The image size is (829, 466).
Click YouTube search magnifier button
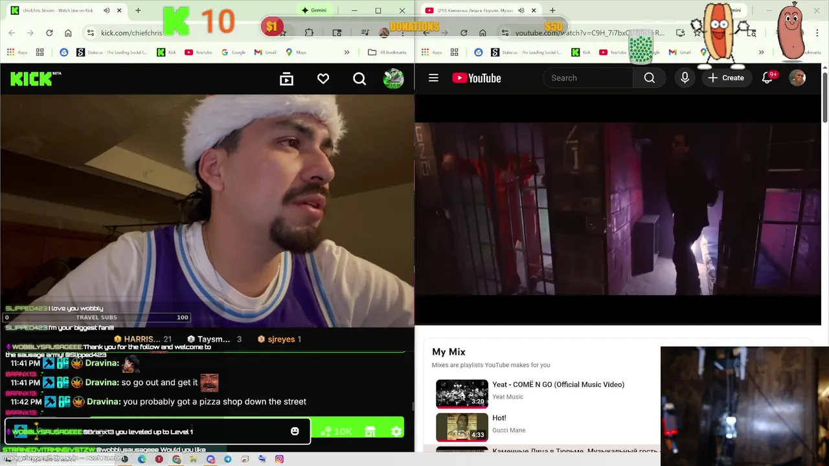coord(650,78)
